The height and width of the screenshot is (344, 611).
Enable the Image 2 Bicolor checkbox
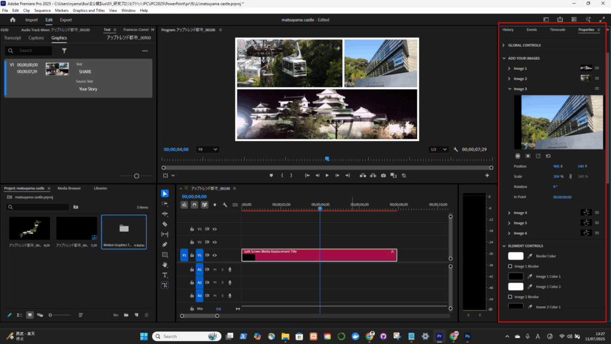510,297
